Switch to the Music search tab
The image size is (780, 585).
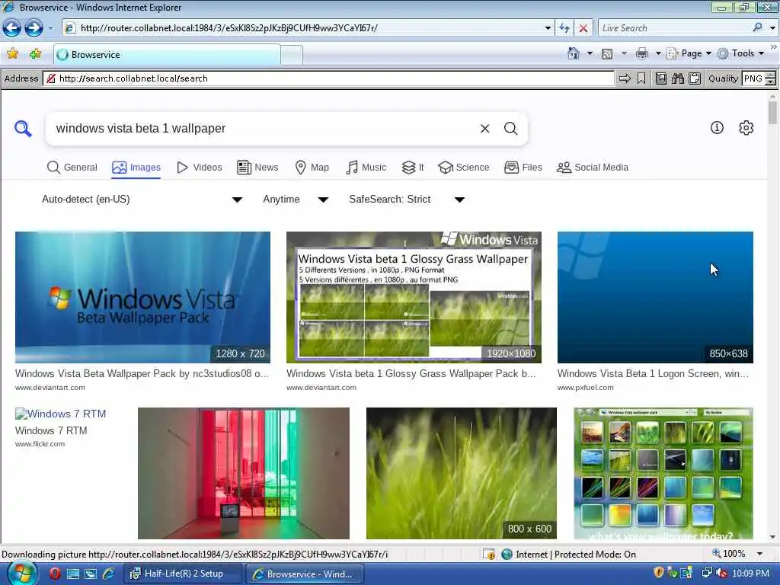366,168
